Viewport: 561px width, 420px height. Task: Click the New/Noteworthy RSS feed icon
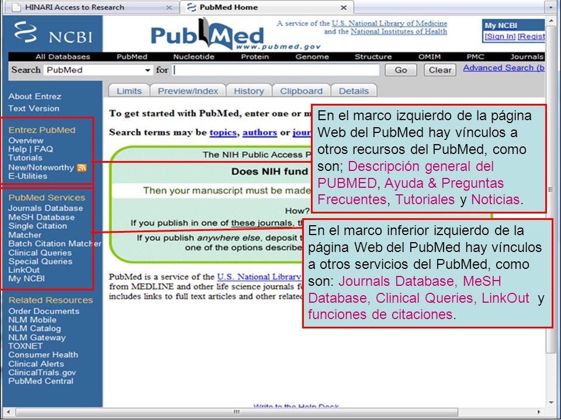pyautogui.click(x=82, y=167)
